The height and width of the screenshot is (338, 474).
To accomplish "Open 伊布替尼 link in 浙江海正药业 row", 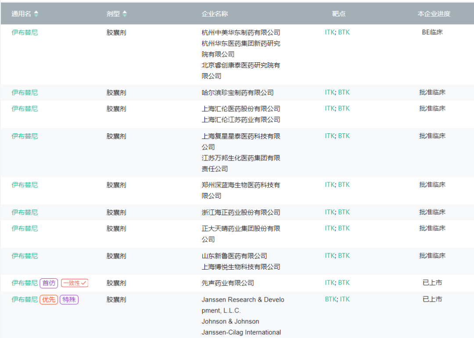I will (x=25, y=212).
